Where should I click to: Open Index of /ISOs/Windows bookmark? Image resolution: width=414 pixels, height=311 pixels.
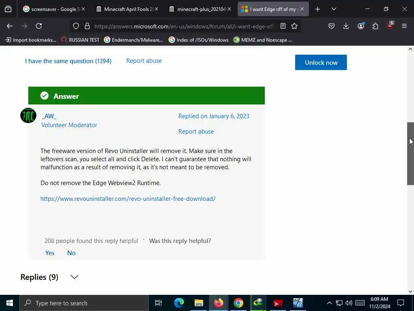pos(199,40)
